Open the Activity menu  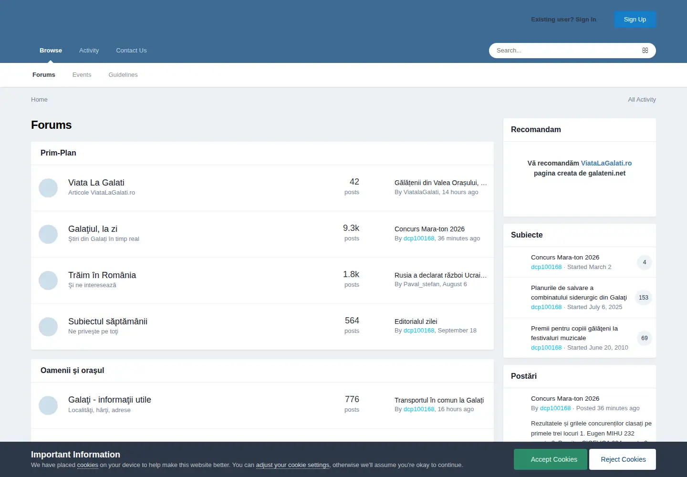pos(89,51)
